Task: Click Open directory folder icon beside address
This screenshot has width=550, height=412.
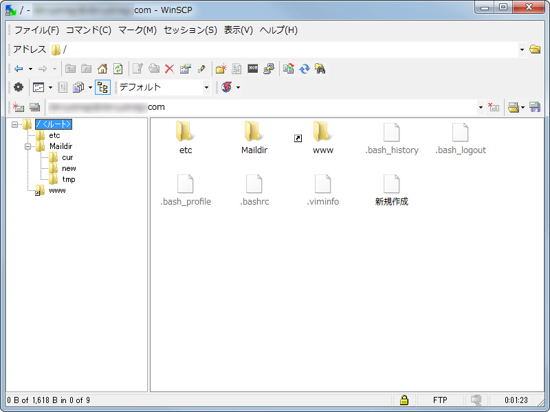Action: 535,49
